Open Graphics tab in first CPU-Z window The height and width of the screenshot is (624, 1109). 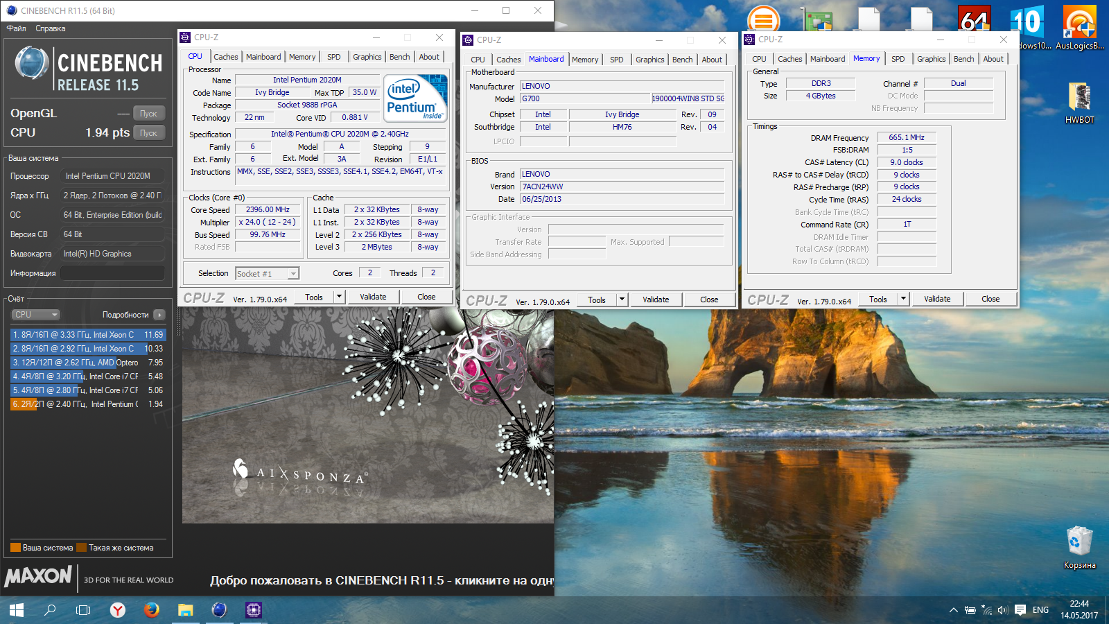point(367,57)
